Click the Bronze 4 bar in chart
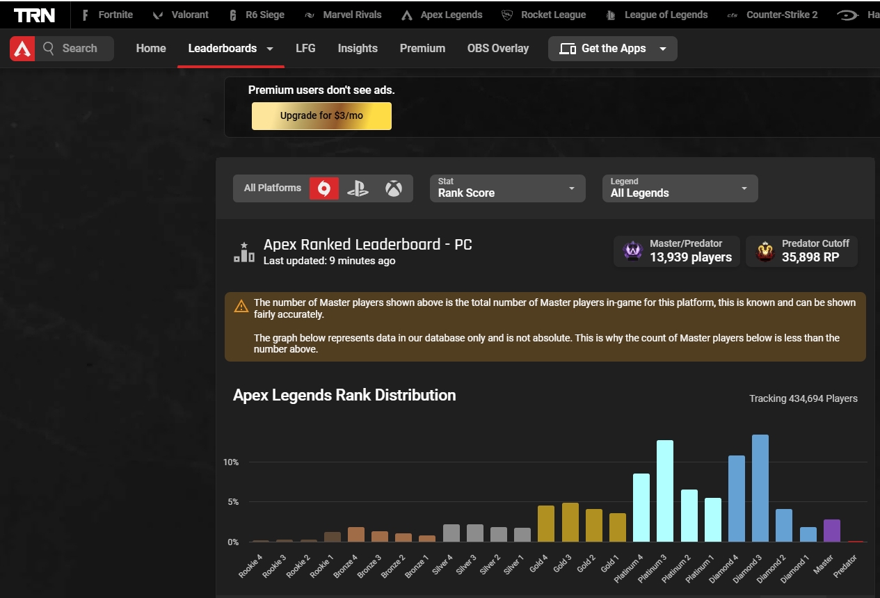This screenshot has width=880, height=598. pyautogui.click(x=355, y=534)
